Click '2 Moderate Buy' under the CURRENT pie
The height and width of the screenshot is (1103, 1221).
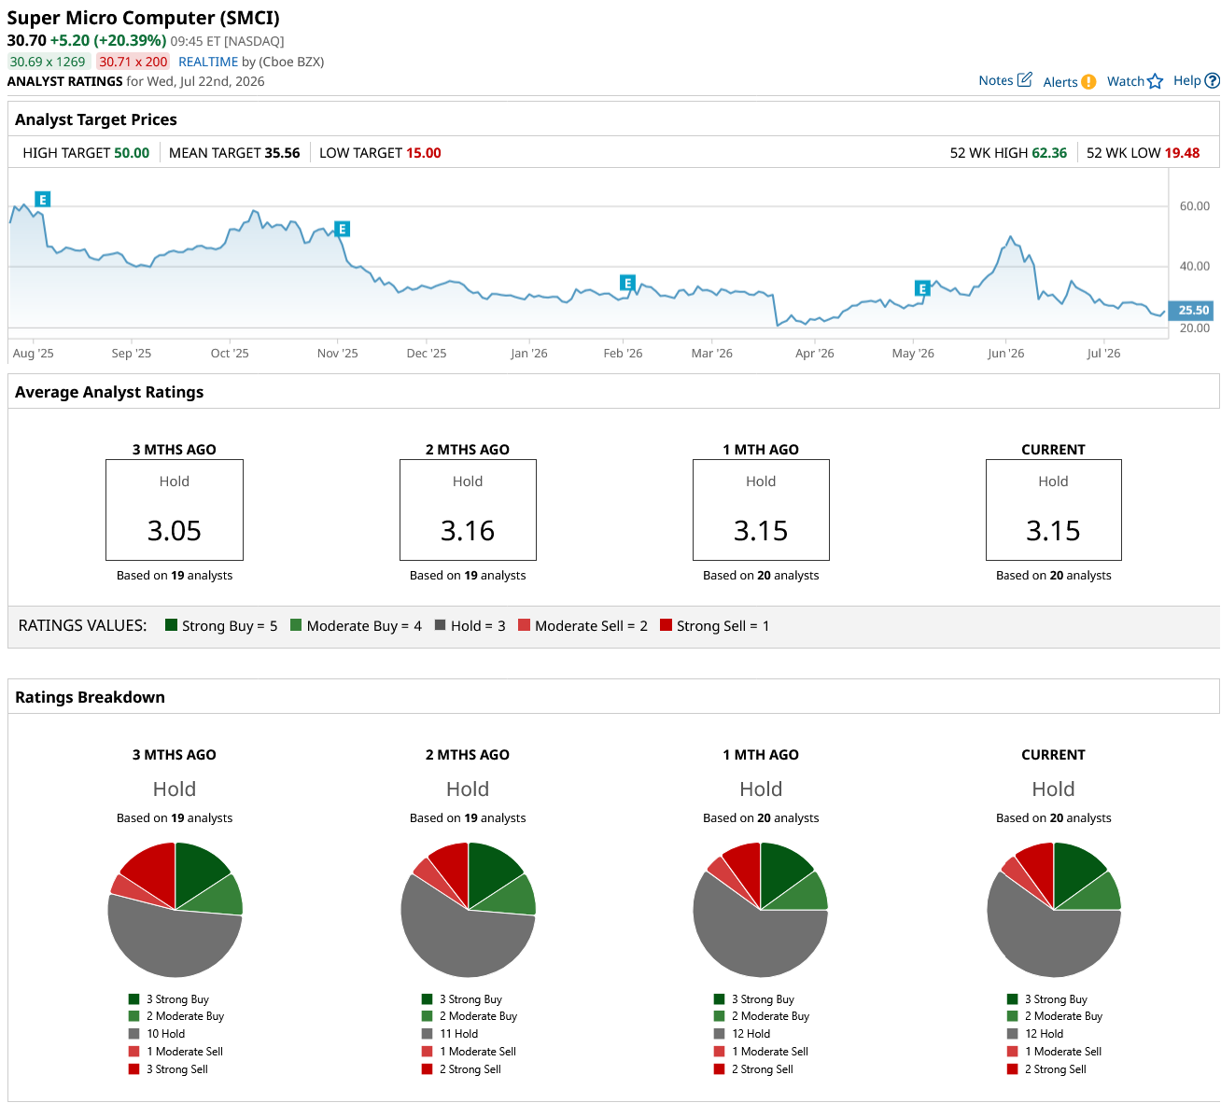[1063, 1016]
